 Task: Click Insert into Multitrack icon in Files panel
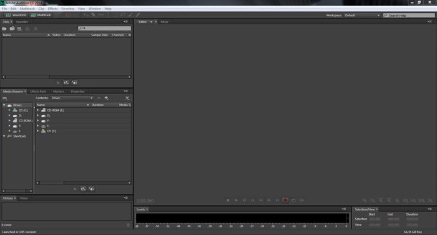[27, 29]
